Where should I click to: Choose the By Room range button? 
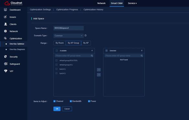click(60, 43)
